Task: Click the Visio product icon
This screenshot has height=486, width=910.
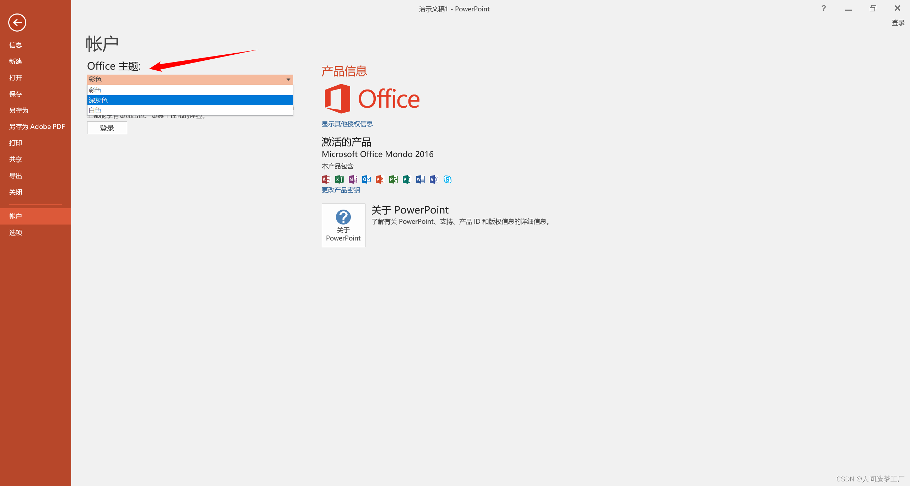Action: pos(434,179)
